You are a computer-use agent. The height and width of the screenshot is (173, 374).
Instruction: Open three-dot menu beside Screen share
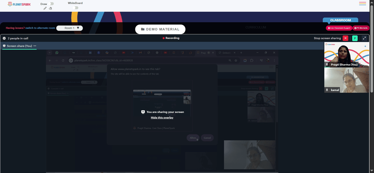35,46
